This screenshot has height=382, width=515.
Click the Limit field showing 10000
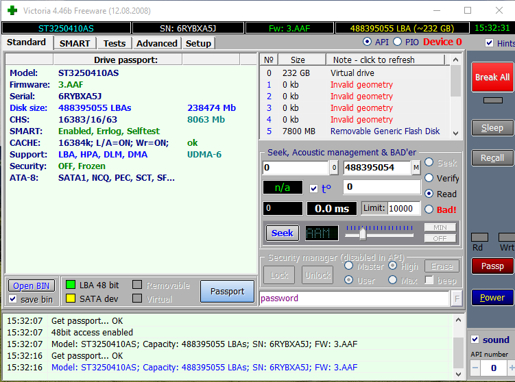(404, 209)
